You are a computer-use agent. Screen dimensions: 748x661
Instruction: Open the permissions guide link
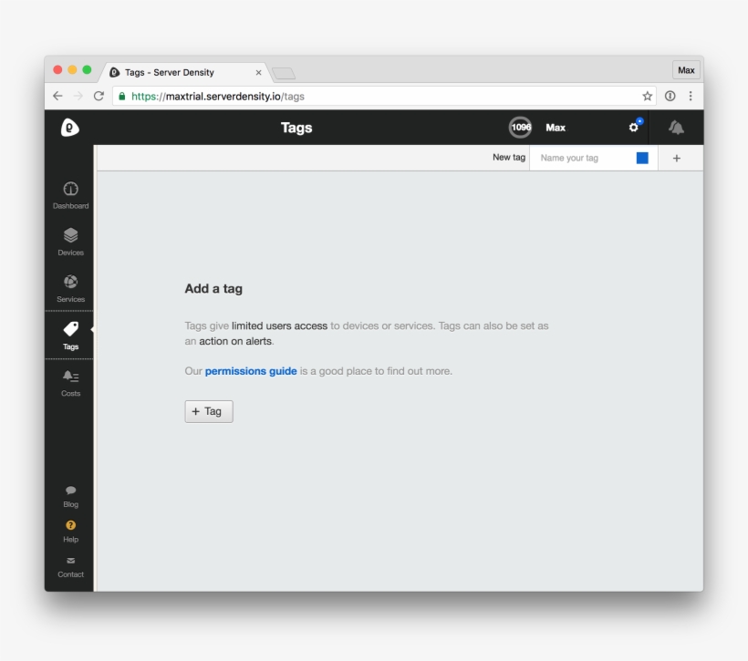pyautogui.click(x=250, y=370)
